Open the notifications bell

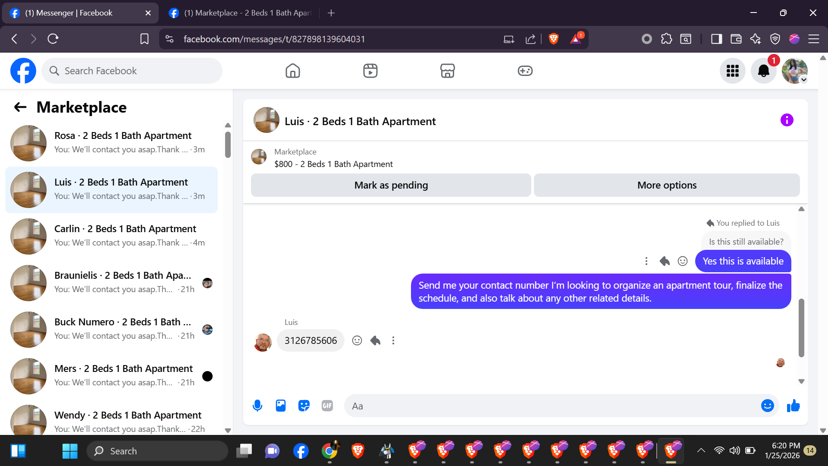[764, 71]
